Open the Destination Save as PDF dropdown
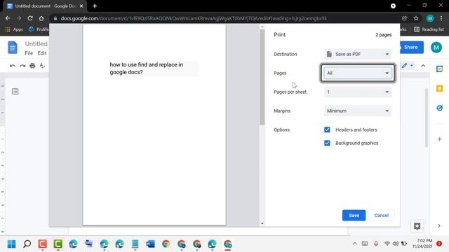The height and width of the screenshot is (252, 449). 358,55
